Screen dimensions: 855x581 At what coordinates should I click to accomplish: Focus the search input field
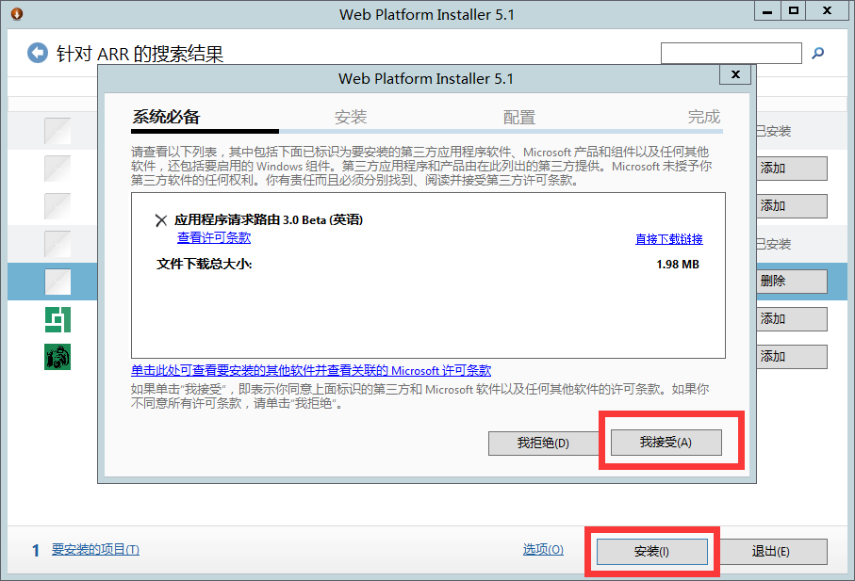click(x=731, y=54)
